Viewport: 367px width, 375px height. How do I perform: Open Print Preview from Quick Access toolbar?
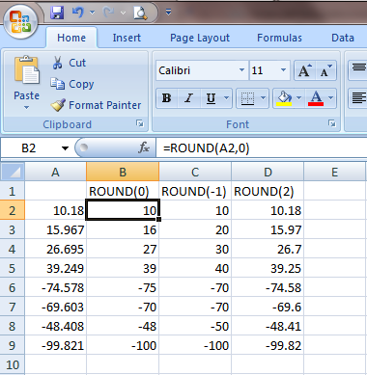tap(140, 13)
